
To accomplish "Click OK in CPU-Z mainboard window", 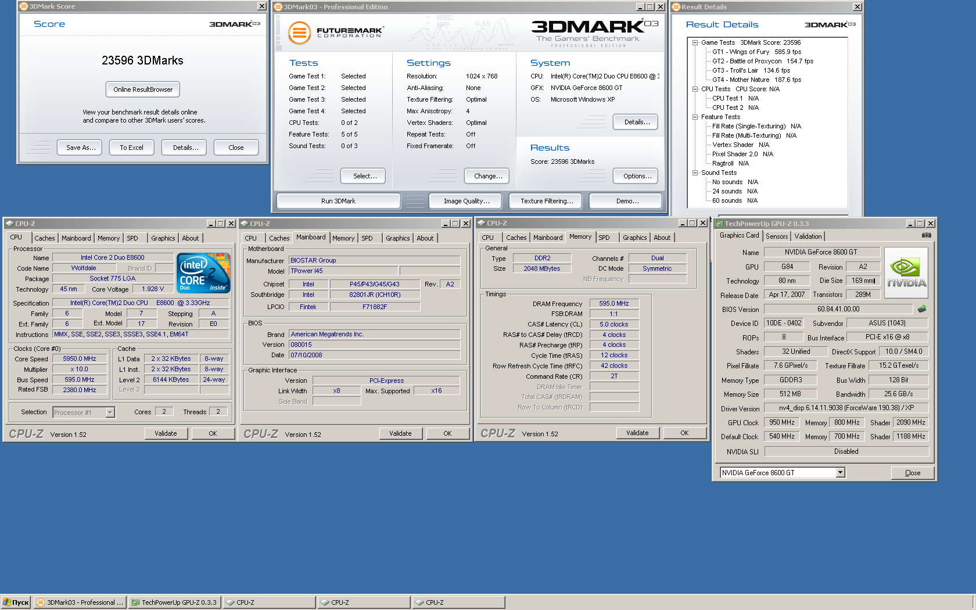I will 447,433.
